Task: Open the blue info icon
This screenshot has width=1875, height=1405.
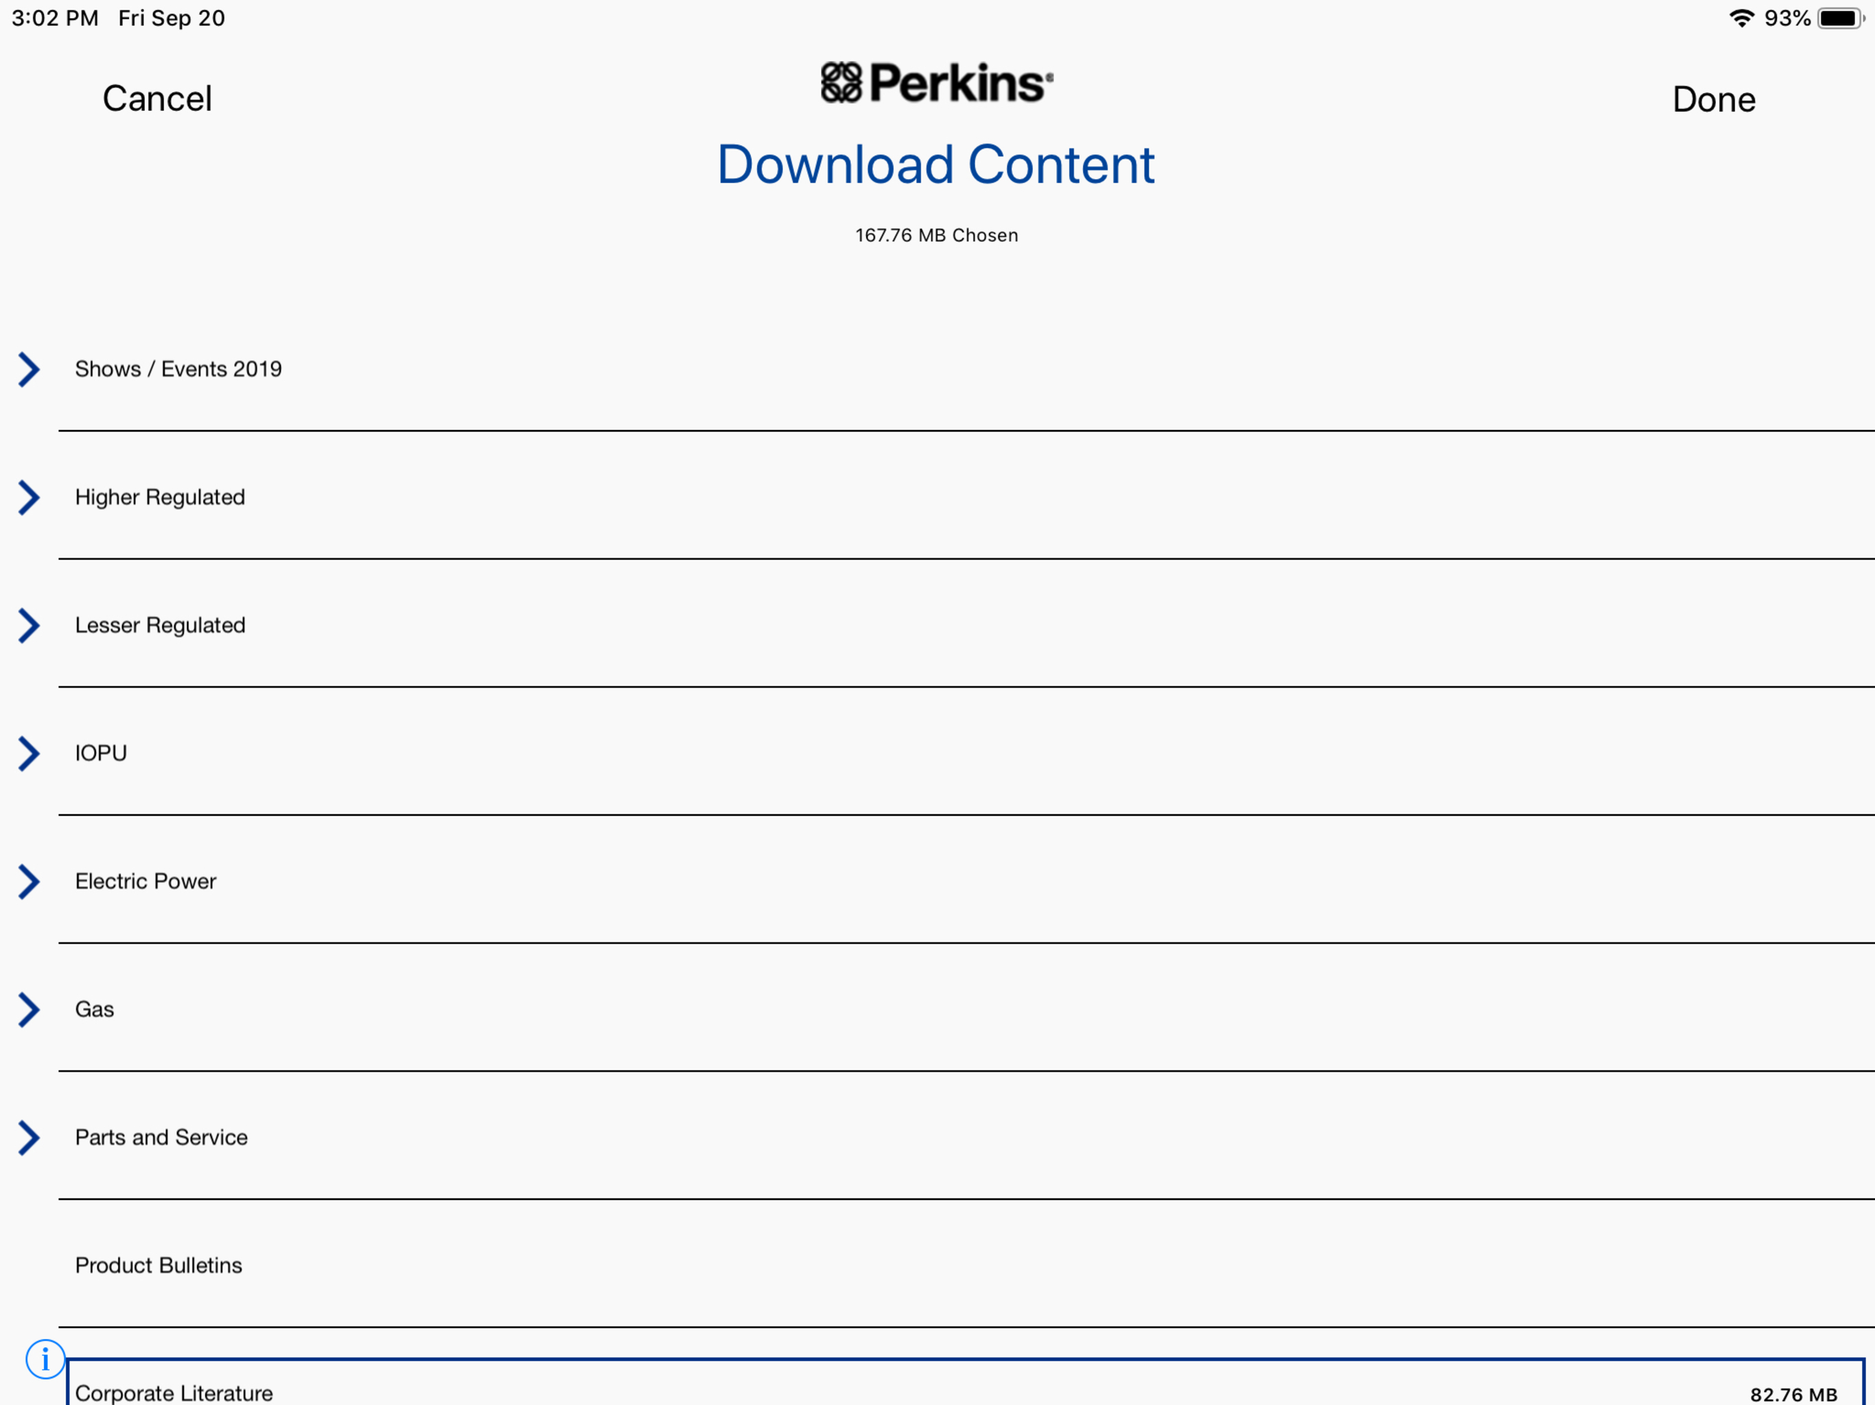Action: pos(45,1359)
